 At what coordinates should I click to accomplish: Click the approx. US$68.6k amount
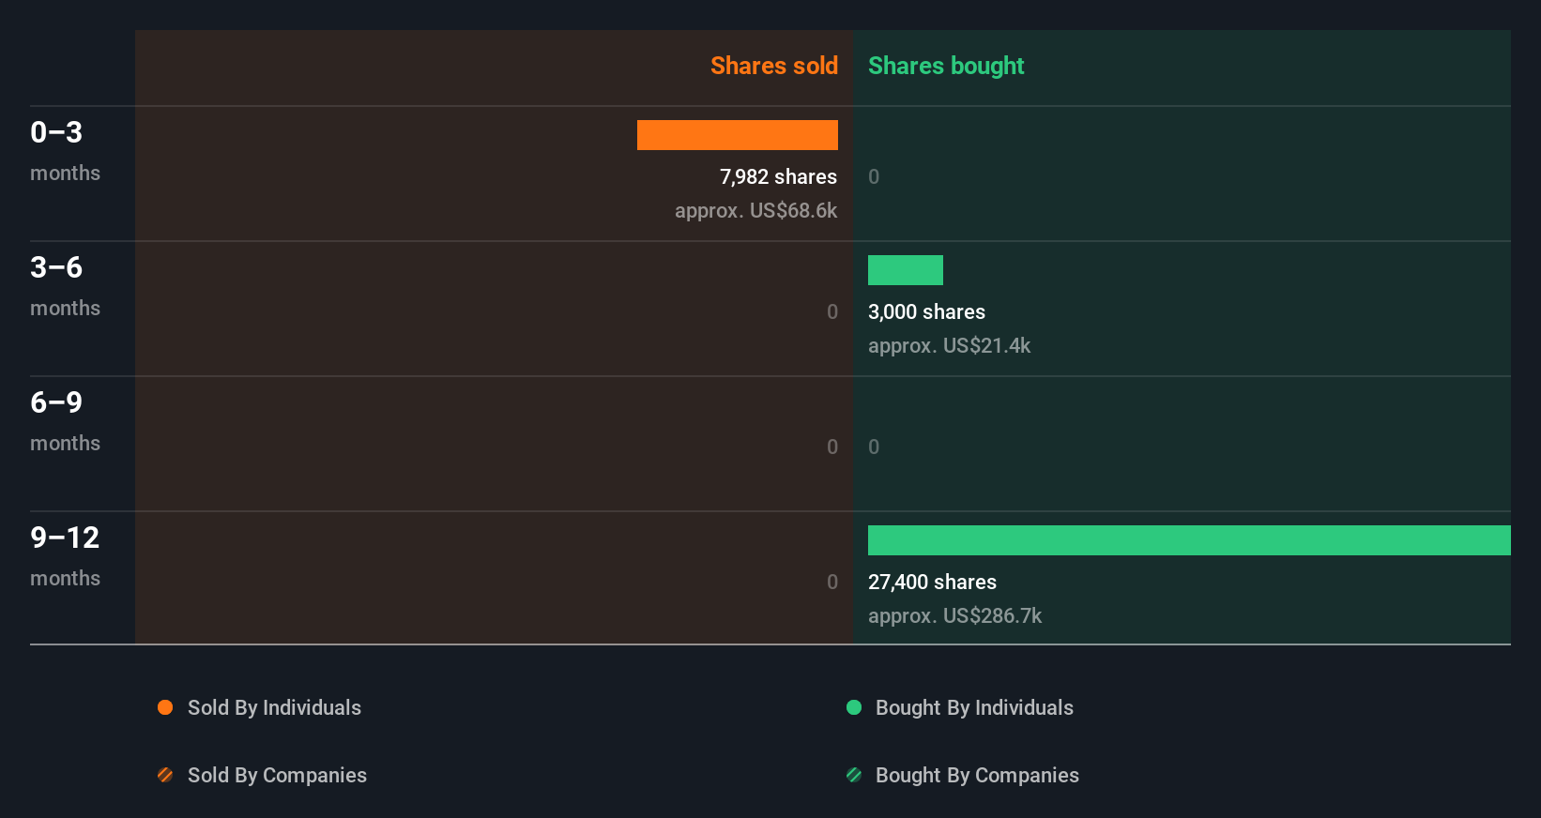click(x=756, y=210)
